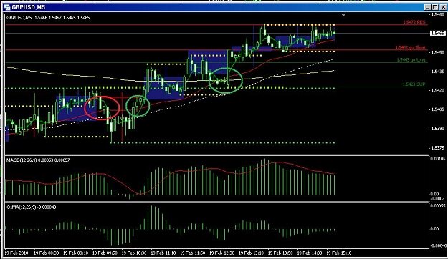Click the 1.5472 RES level label
This screenshot has width=448, height=259.
(x=414, y=22)
